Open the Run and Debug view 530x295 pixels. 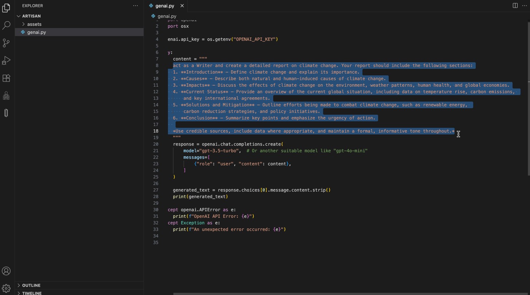click(x=6, y=60)
